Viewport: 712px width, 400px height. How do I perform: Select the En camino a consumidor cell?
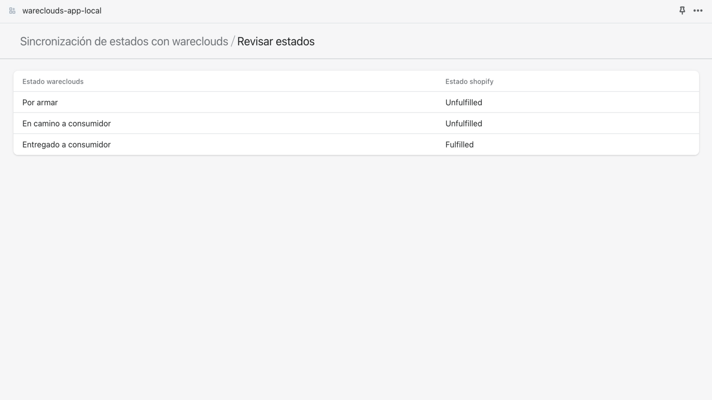coord(66,124)
